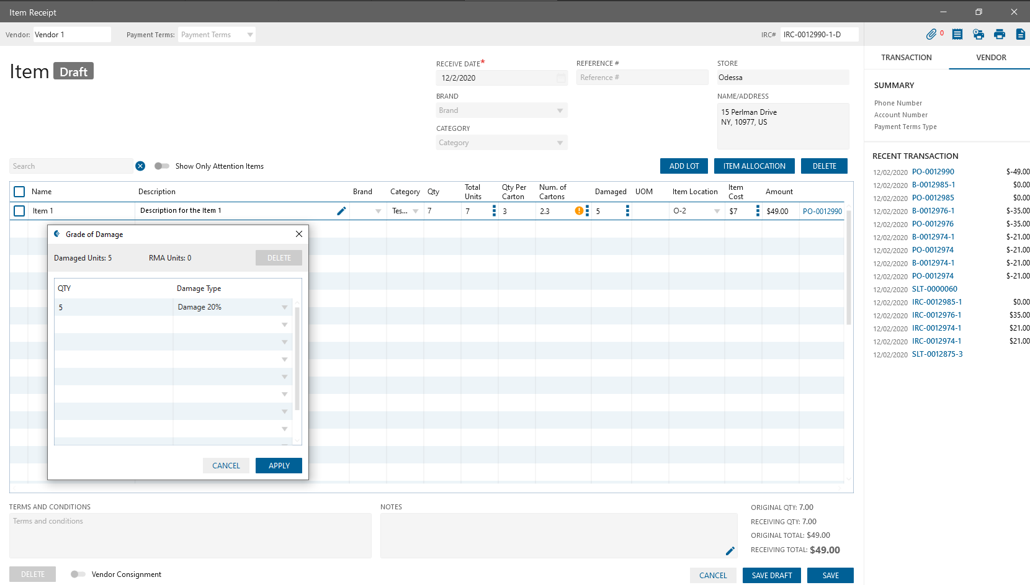Click the Name column header
1030x585 pixels.
point(42,192)
